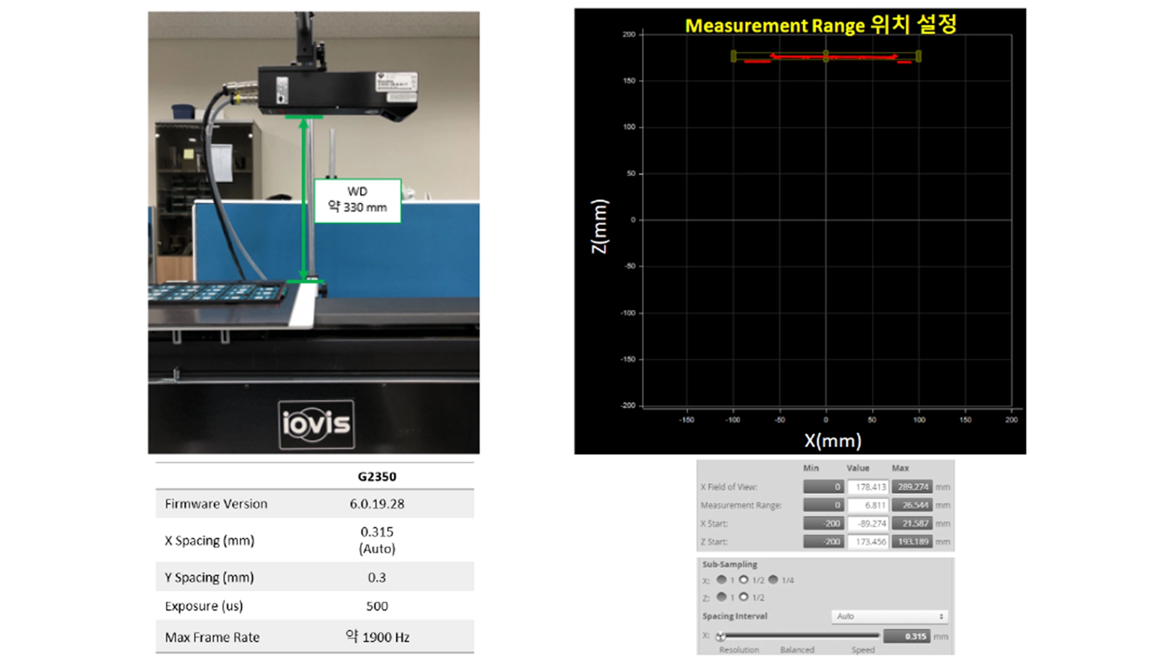This screenshot has height=660, width=1174.
Task: Click right handle of measurement range box
Action: coord(918,56)
